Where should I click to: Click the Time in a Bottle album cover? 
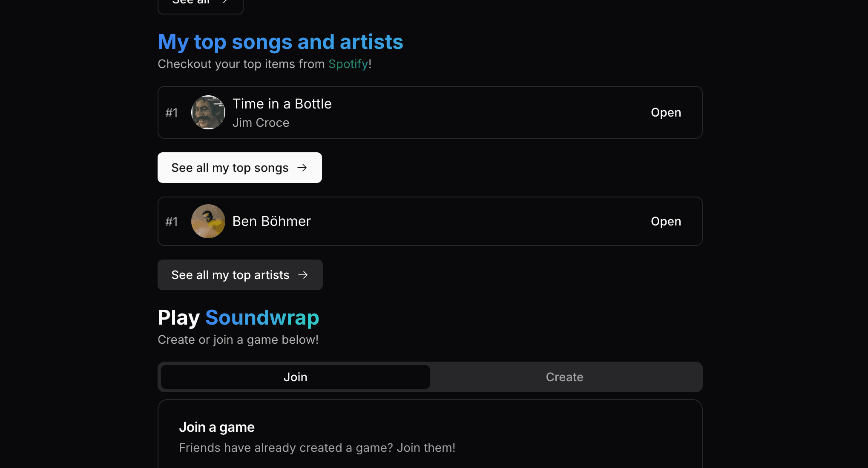click(x=208, y=112)
